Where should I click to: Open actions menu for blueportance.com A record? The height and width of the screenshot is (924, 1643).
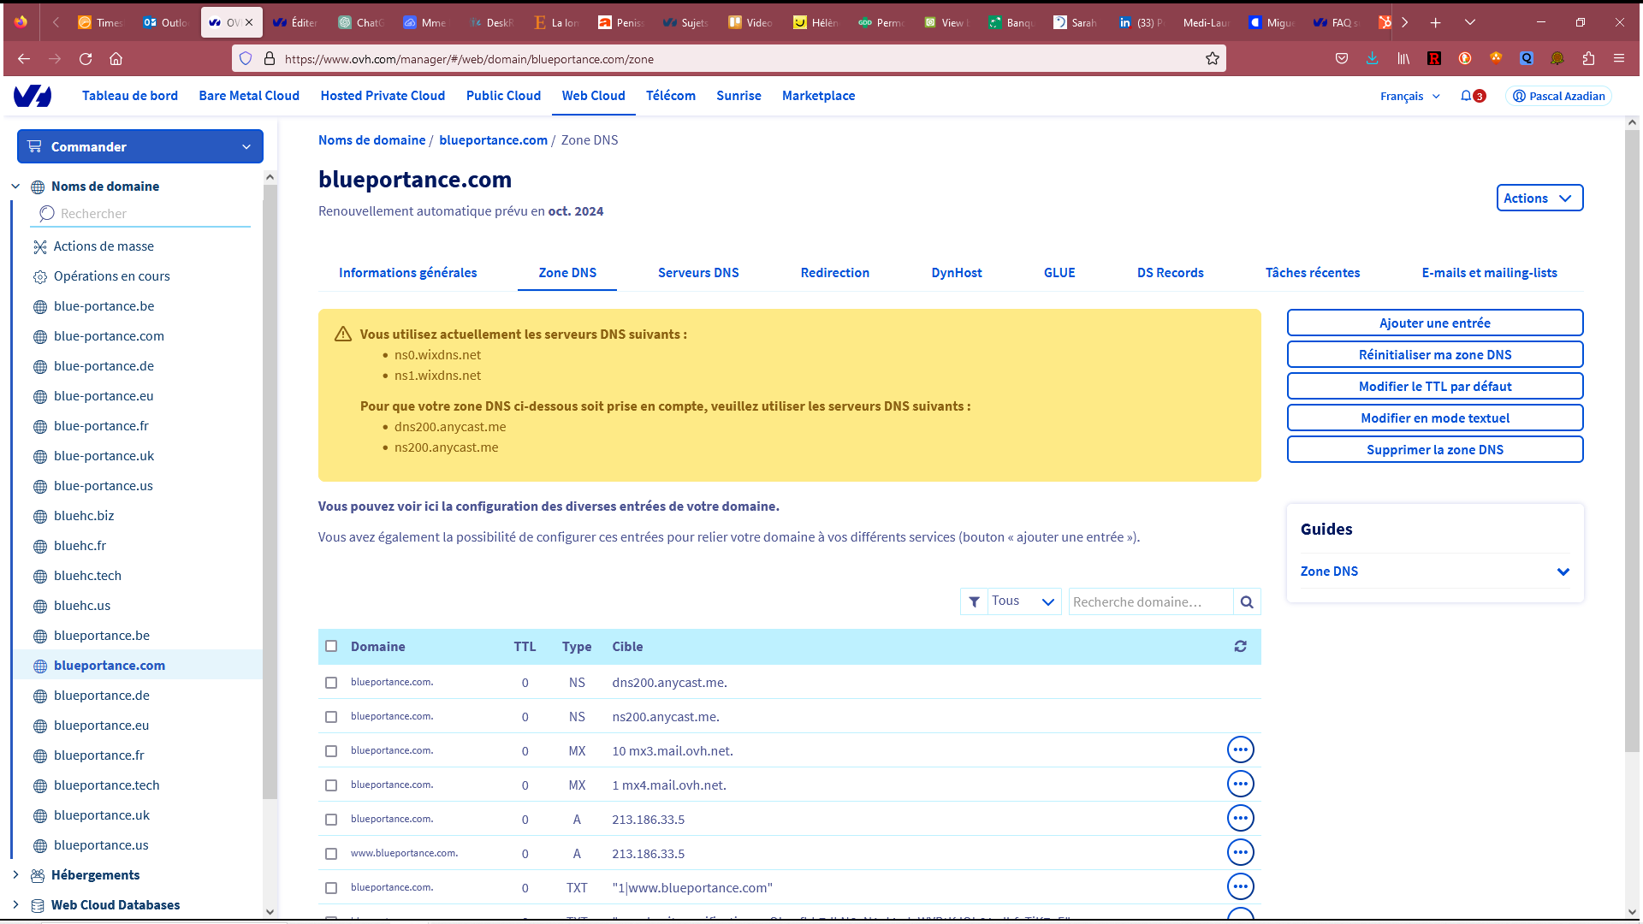[x=1240, y=819]
